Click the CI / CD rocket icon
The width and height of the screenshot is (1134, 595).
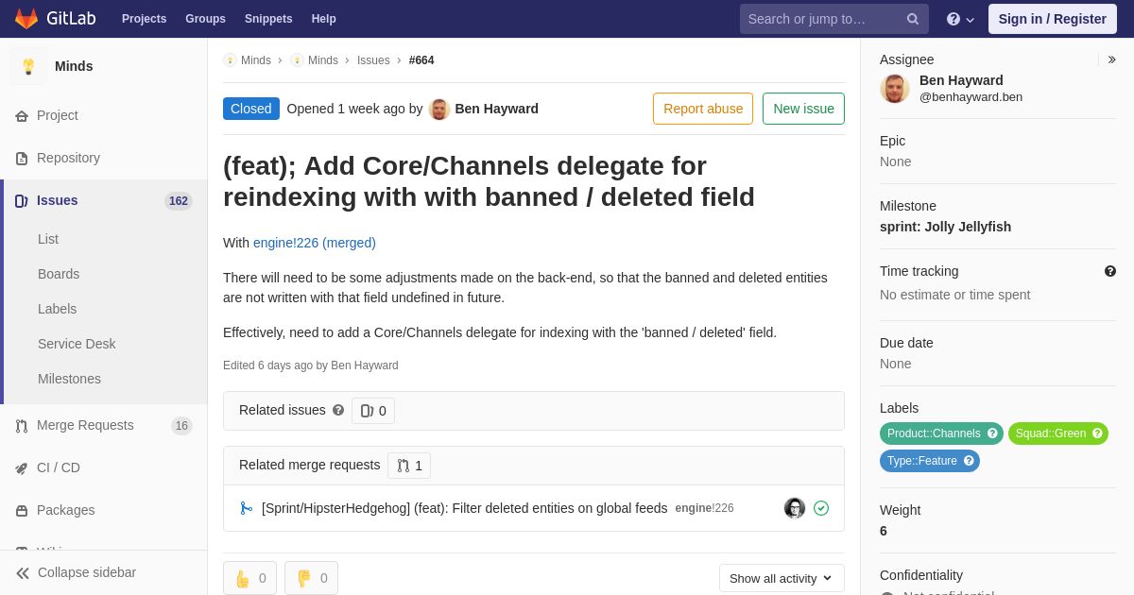[22, 468]
